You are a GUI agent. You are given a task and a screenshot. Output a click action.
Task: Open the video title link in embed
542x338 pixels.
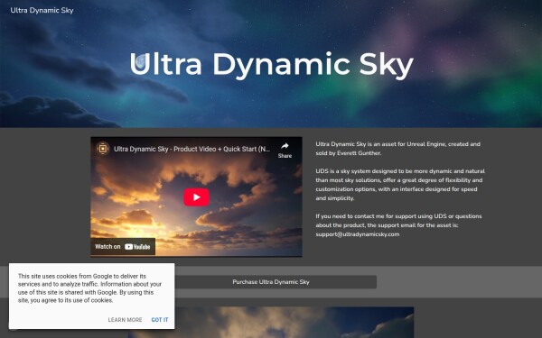(x=192, y=149)
